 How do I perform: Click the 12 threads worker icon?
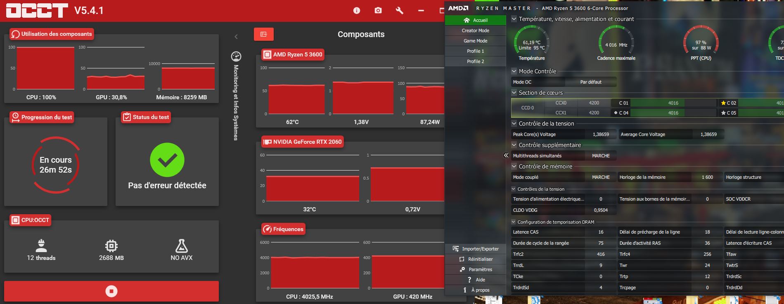pos(41,246)
